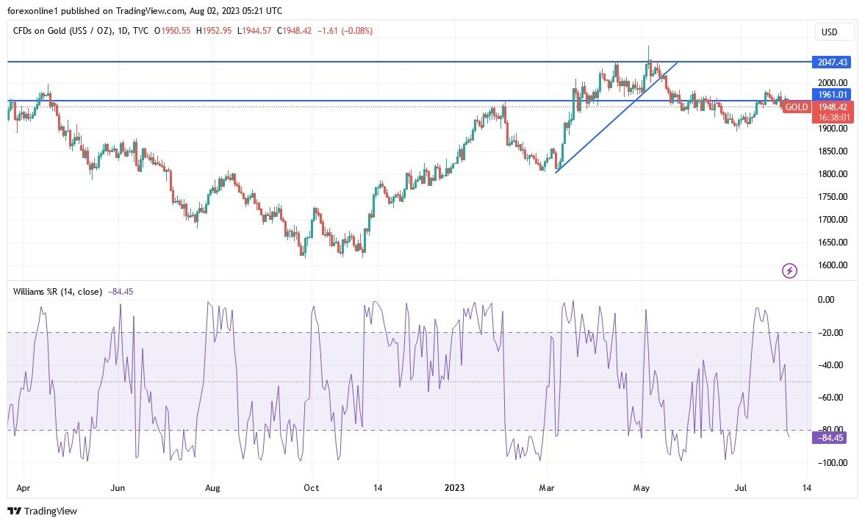This screenshot has height=524, width=865.
Task: Click the Oct label on time axis
Action: [x=311, y=487]
